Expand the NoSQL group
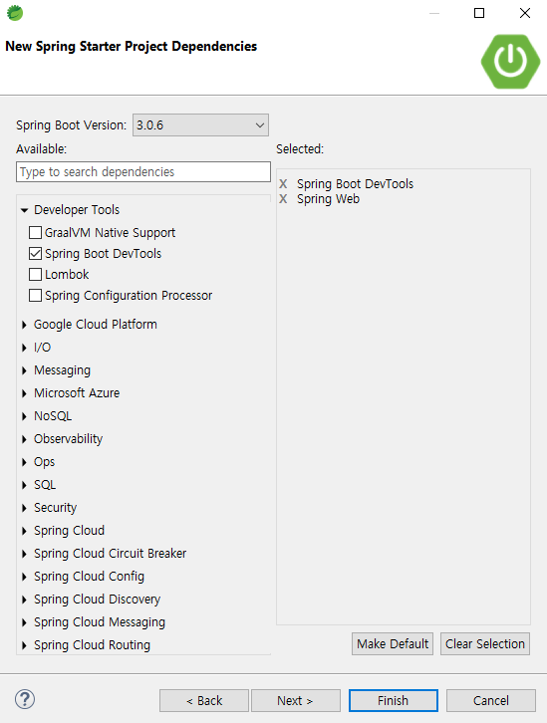Screen dimensions: 547x723 coord(25,416)
